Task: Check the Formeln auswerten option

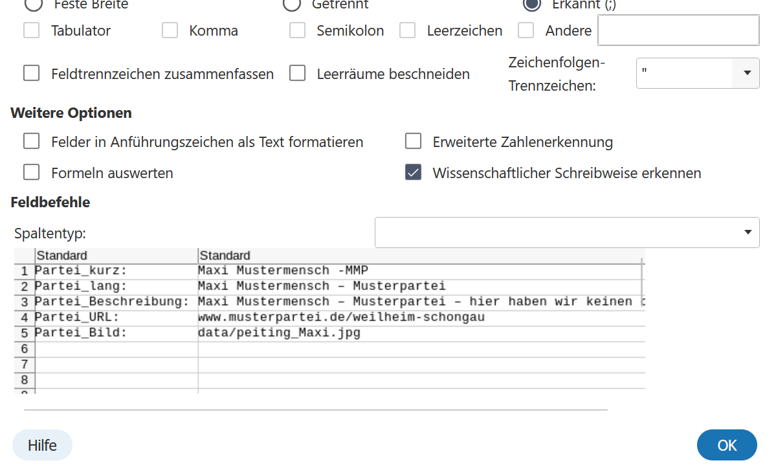Action: [x=32, y=173]
